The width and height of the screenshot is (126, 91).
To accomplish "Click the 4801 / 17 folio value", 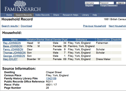I will (x=51, y=85).
